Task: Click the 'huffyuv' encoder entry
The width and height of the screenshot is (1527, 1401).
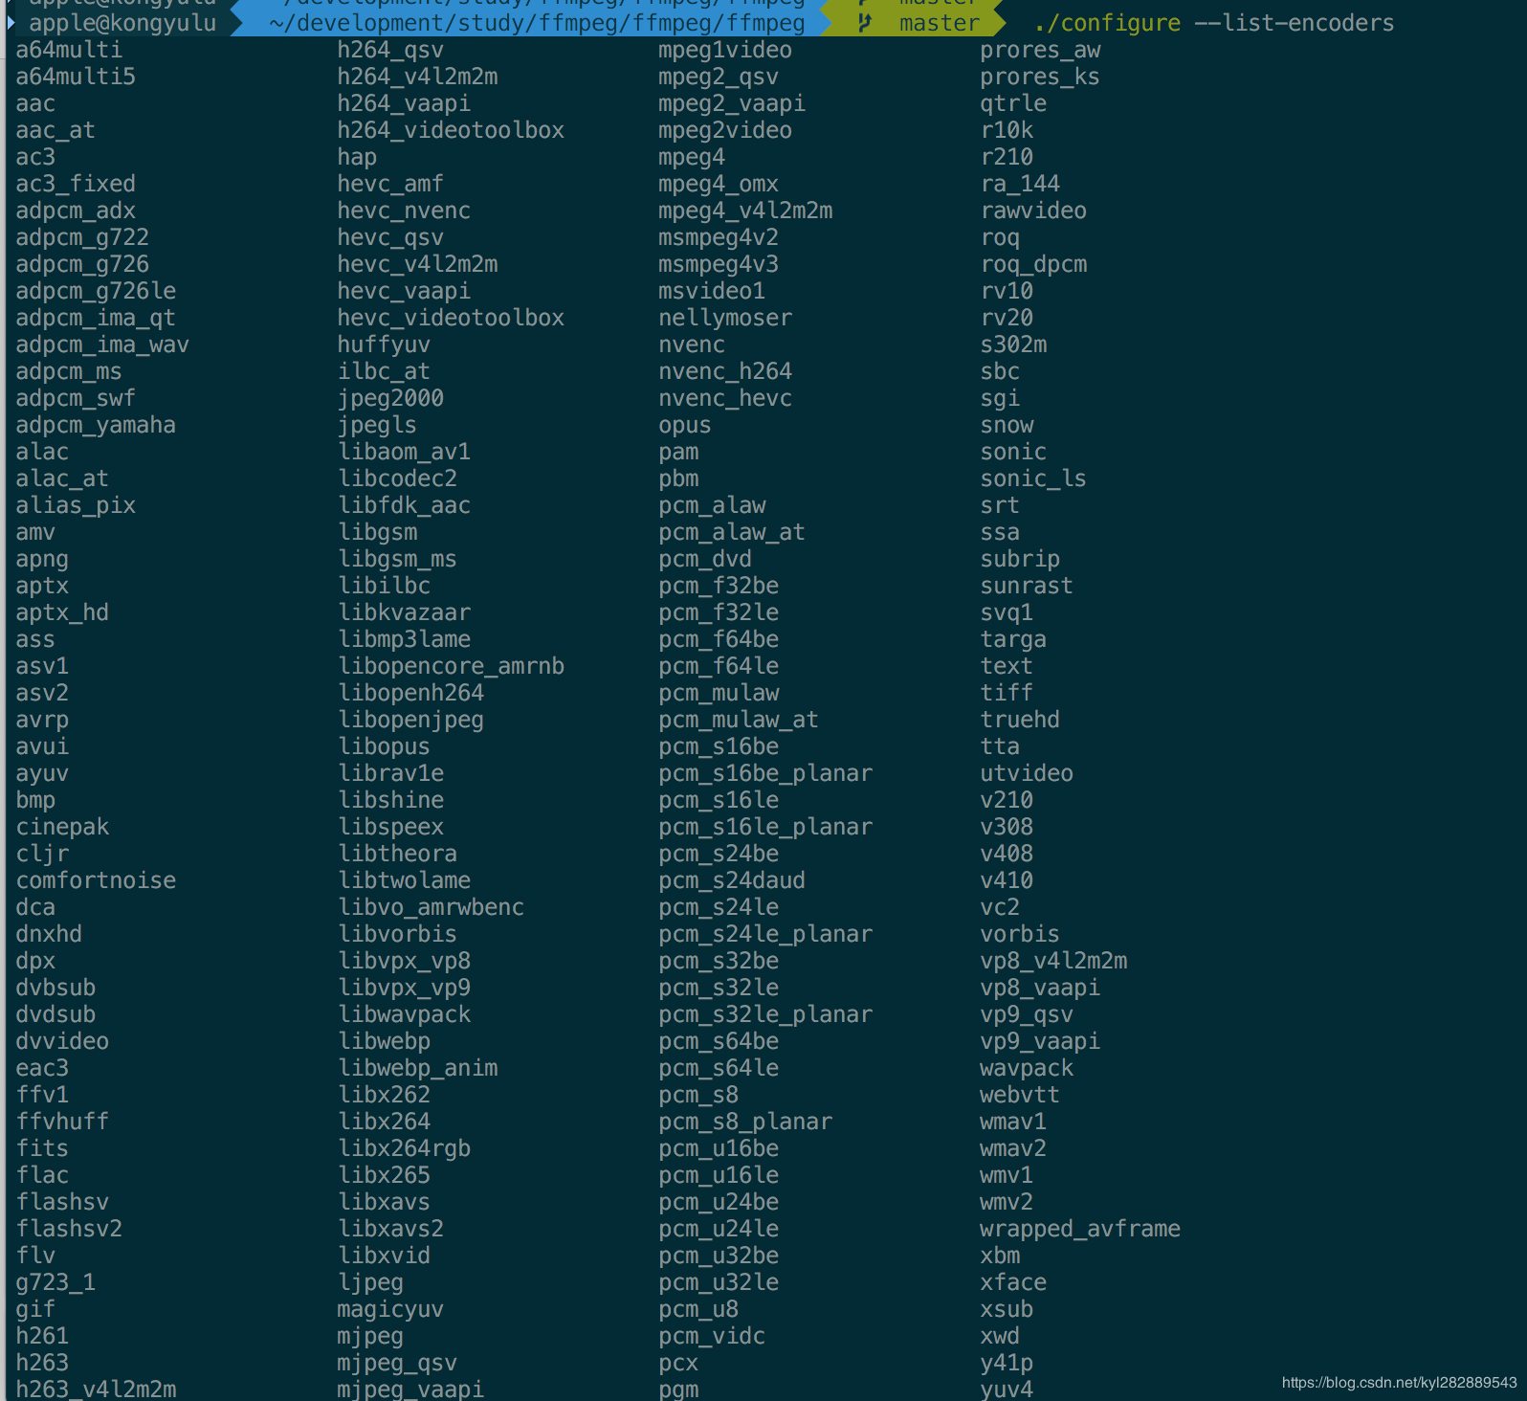Action: point(384,345)
